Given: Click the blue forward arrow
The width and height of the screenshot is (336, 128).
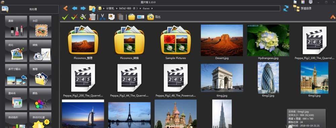Looking at the screenshot, I should click(x=83, y=8).
